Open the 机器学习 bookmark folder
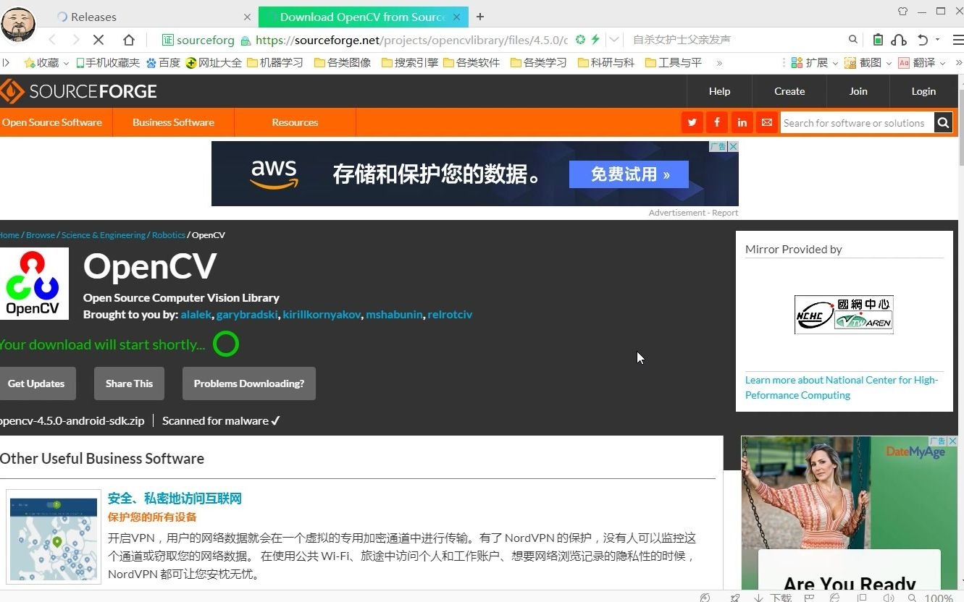This screenshot has height=602, width=964. (x=275, y=63)
